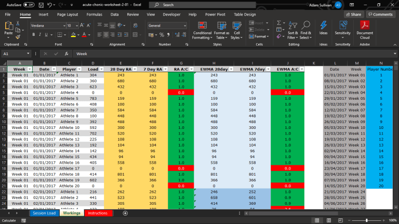
Task: Collapse the ribbon with chevron arrow
Action: [x=395, y=45]
